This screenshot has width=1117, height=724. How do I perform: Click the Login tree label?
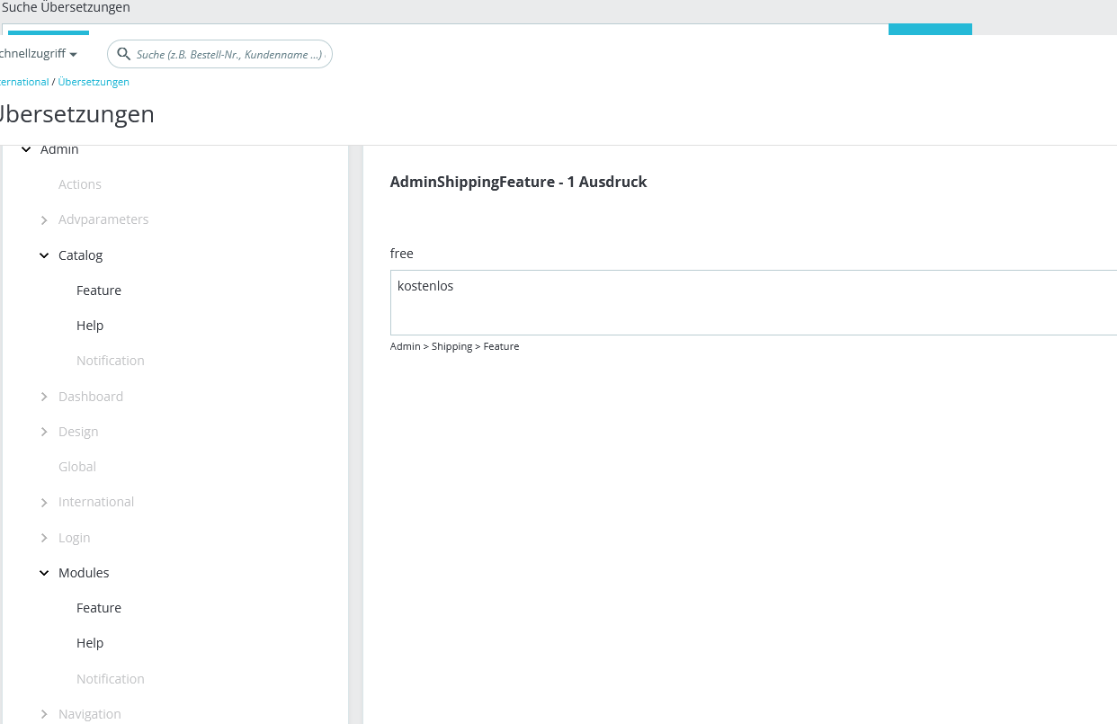(75, 538)
